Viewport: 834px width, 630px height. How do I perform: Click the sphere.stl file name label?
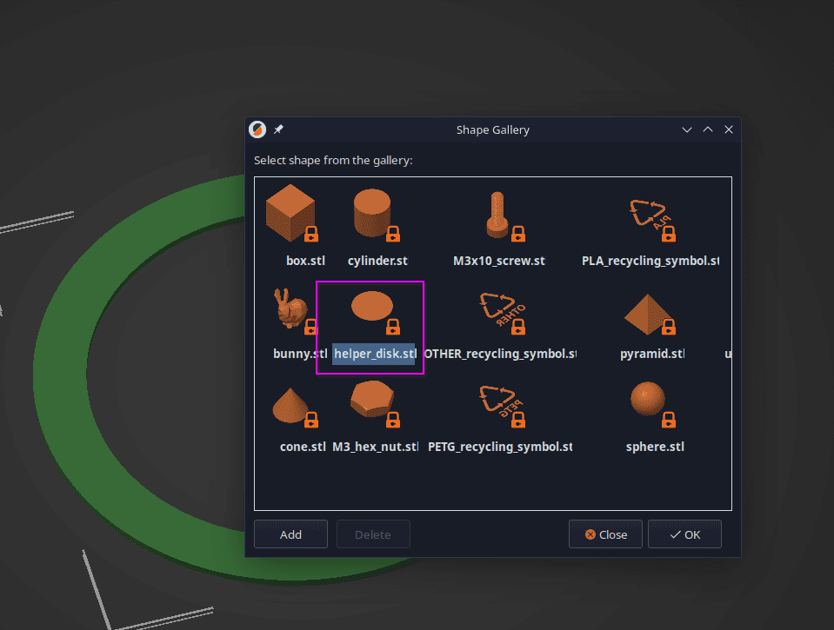(x=655, y=447)
